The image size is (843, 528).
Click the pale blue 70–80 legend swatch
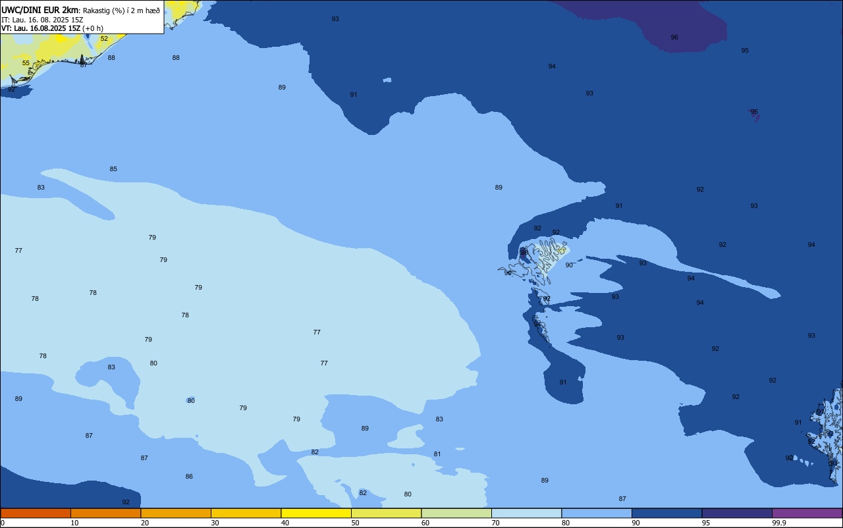click(x=526, y=513)
